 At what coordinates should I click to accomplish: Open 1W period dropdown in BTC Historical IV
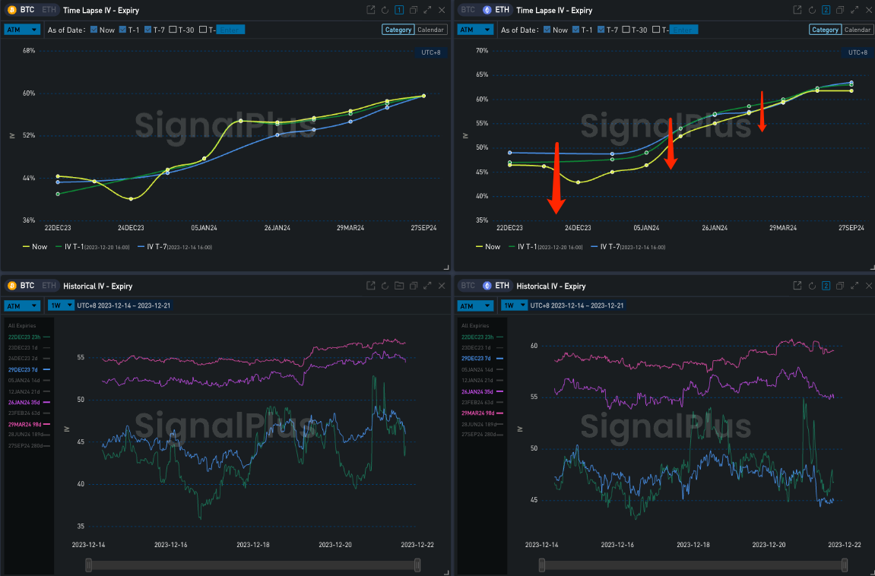pos(61,305)
